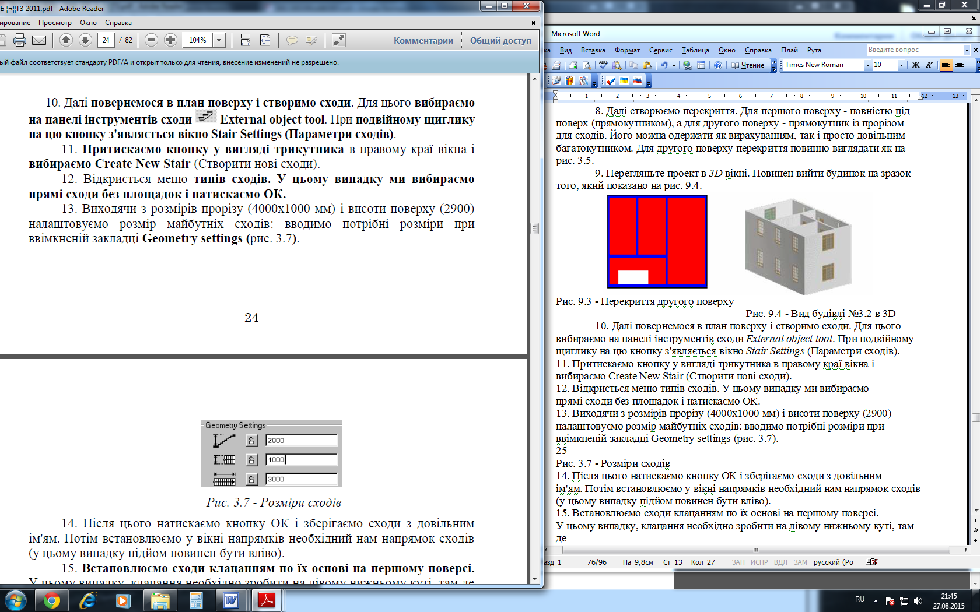
Task: Toggle bold Ж formatting in Word
Action: (915, 65)
